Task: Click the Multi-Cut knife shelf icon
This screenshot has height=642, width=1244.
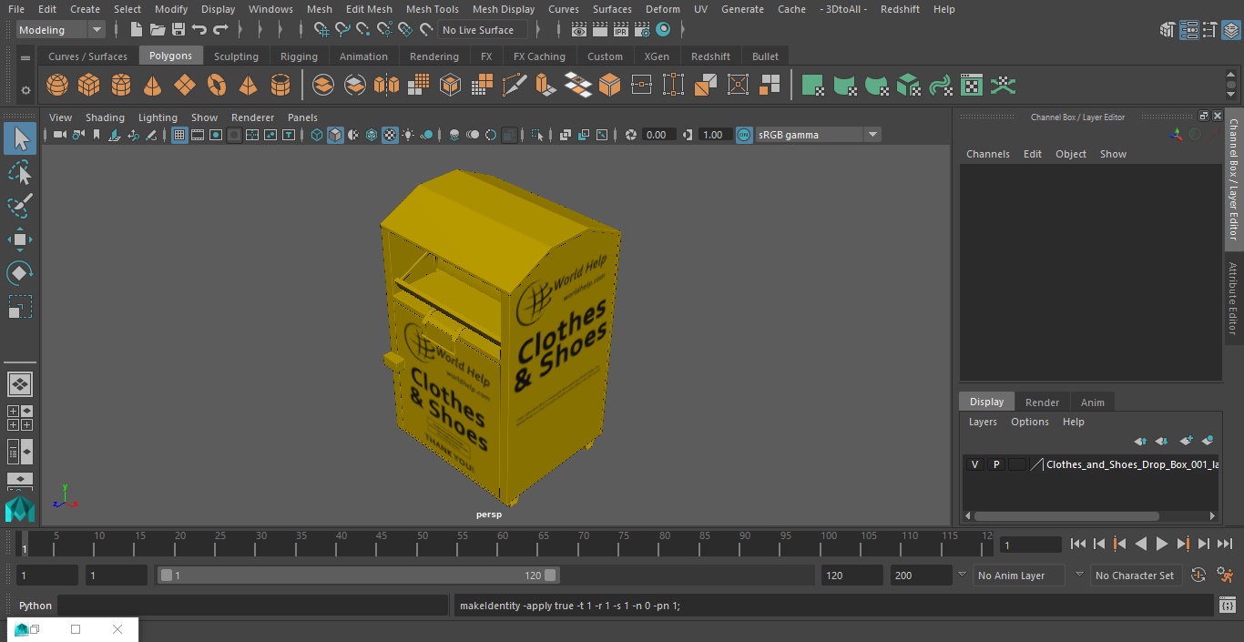Action: click(514, 86)
